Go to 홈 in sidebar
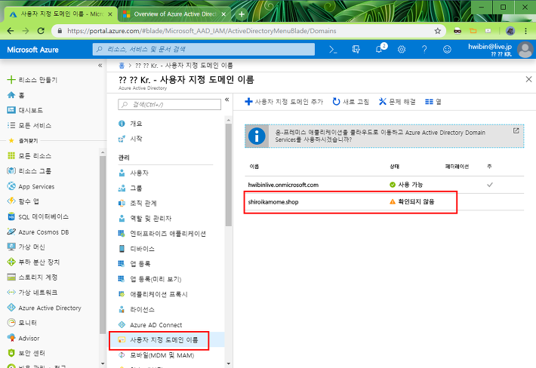Screen dimensions: 536x368 (x=16, y=95)
